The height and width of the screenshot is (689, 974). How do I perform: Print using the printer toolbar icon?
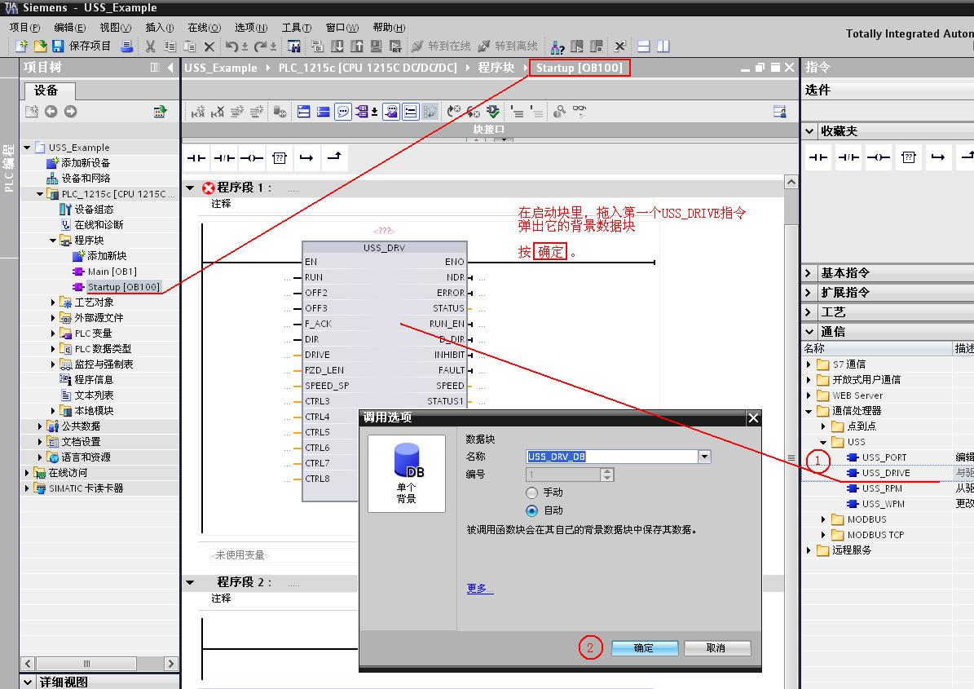[x=126, y=46]
